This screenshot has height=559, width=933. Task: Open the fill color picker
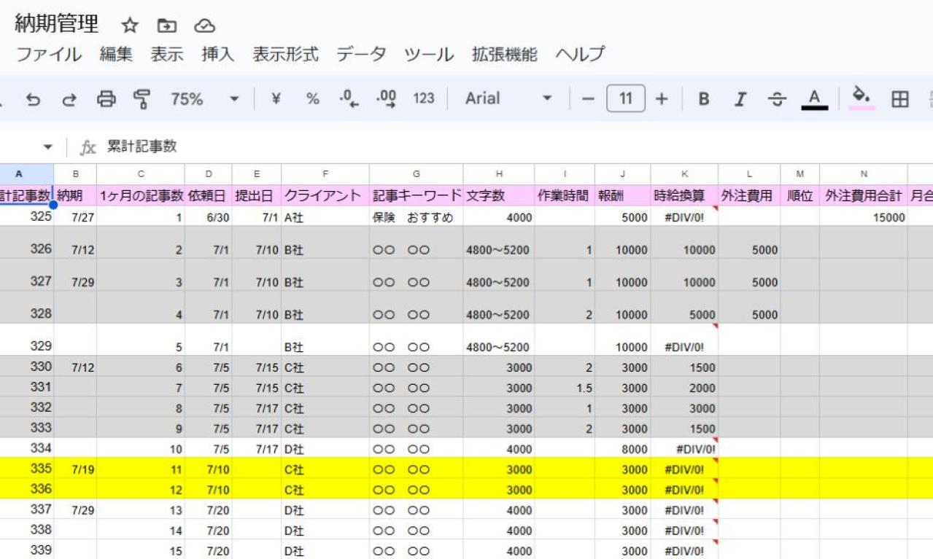click(x=863, y=98)
